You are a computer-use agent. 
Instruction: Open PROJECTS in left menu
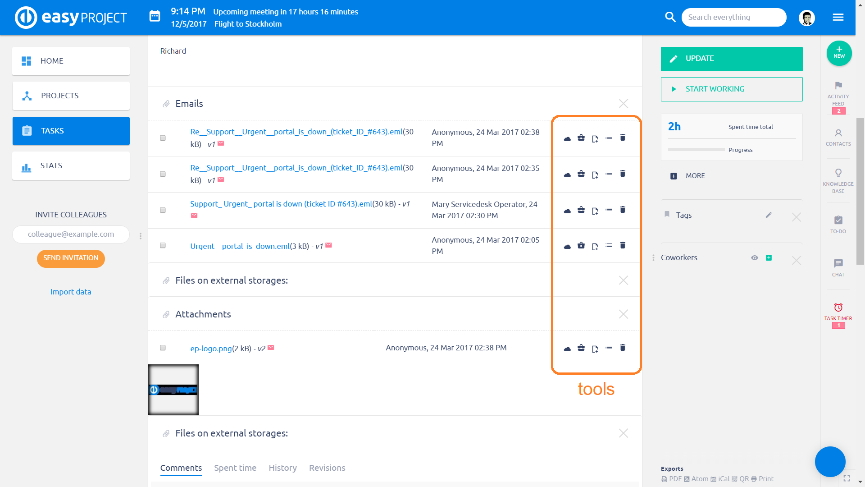71,96
